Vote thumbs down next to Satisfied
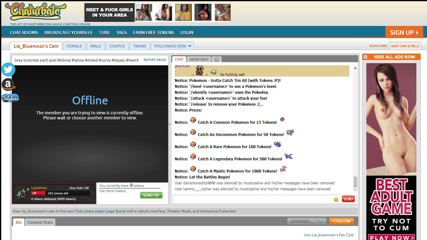 321,221
